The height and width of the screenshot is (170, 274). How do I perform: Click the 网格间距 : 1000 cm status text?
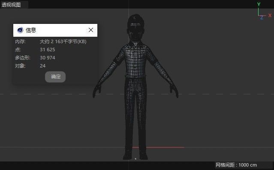[236, 165]
